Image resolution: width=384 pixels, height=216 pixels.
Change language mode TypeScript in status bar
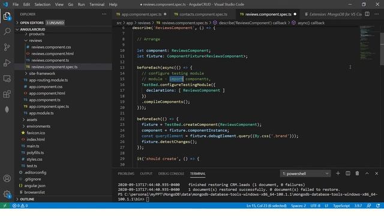(x=341, y=206)
